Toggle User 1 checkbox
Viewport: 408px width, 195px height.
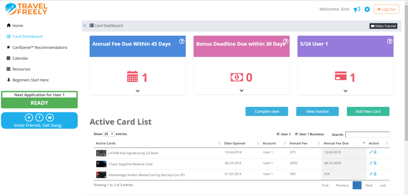pyautogui.click(x=278, y=134)
